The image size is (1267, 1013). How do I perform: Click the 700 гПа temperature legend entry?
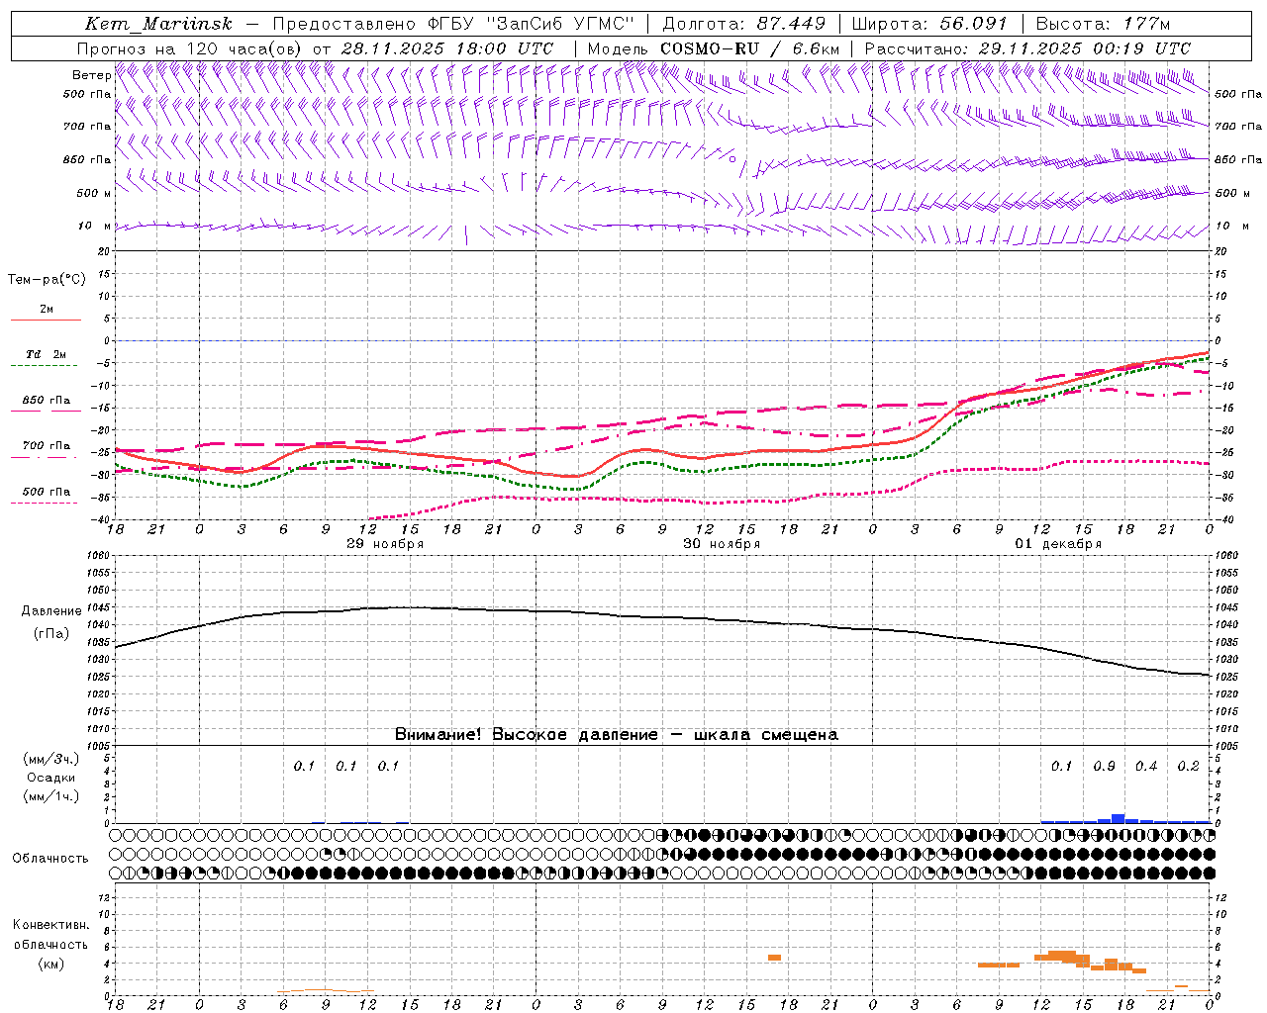(x=47, y=446)
